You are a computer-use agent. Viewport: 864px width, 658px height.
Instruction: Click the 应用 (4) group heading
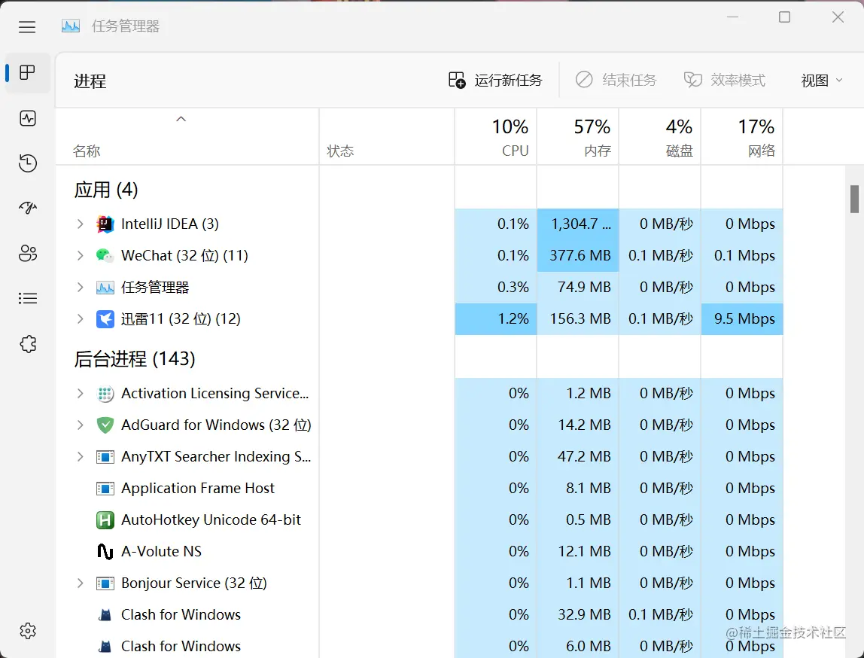(106, 190)
